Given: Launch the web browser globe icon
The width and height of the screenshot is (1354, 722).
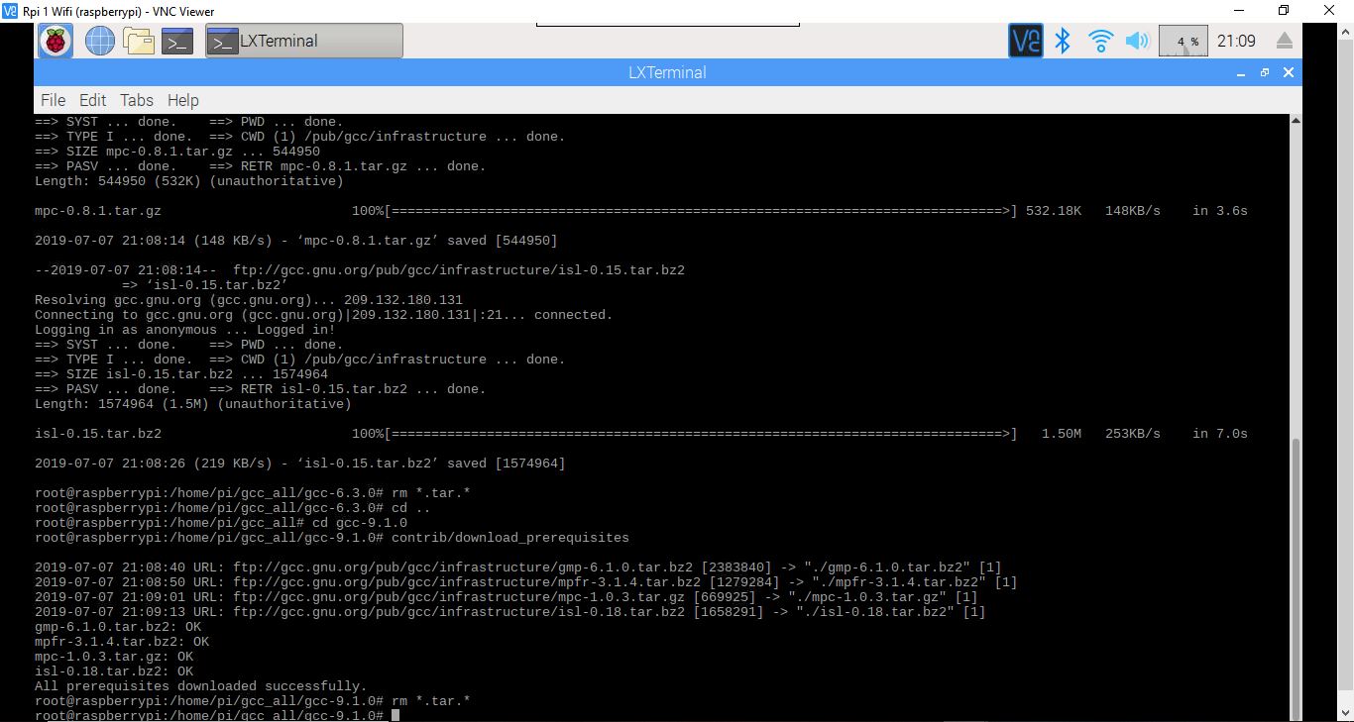Looking at the screenshot, I should tap(99, 41).
